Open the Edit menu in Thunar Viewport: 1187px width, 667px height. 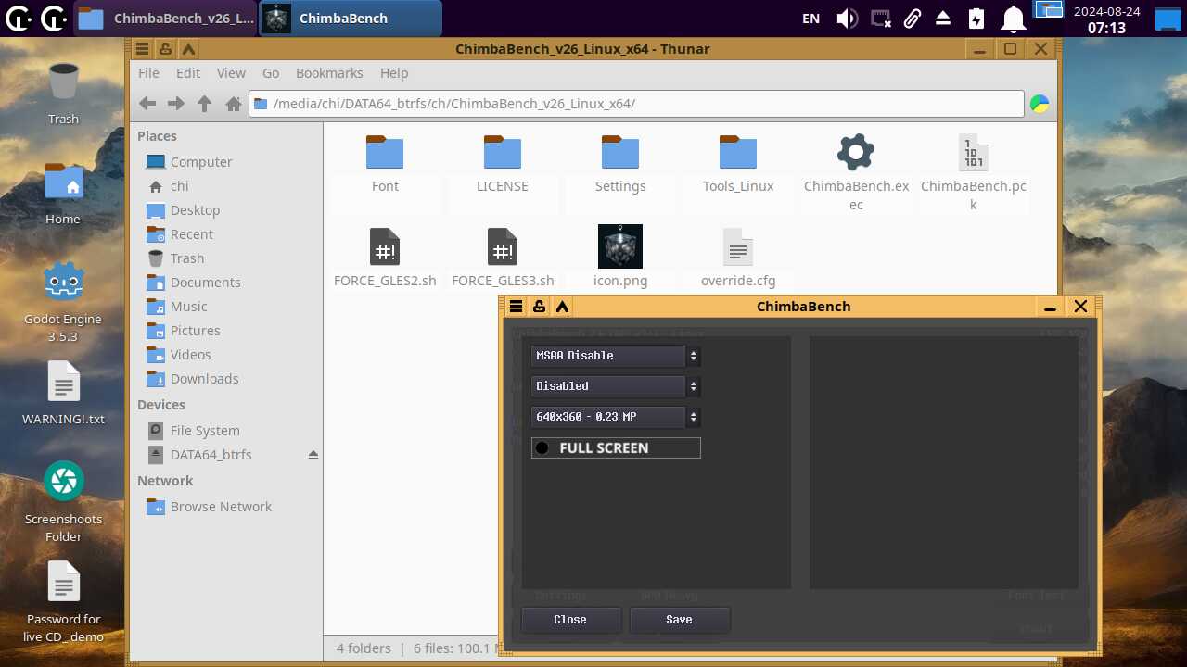point(188,73)
